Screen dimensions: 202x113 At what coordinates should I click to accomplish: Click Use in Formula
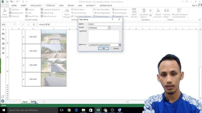click(x=79, y=13)
